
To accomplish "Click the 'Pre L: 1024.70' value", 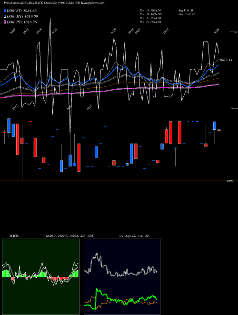I will (150, 18).
